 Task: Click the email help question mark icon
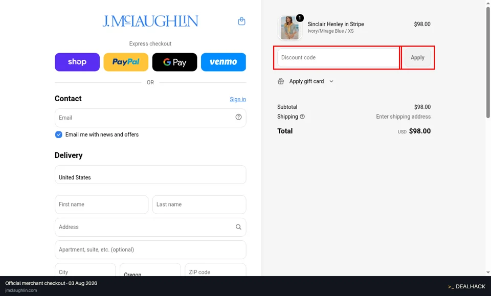(x=239, y=117)
